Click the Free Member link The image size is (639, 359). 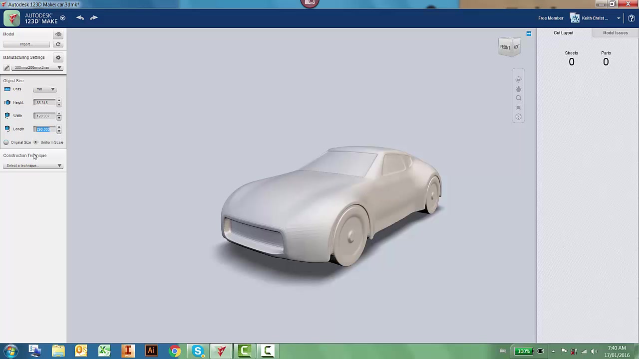(x=551, y=18)
